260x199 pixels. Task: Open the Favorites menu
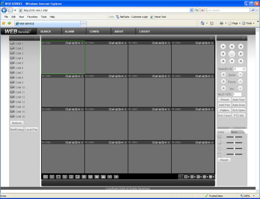coord(32,17)
